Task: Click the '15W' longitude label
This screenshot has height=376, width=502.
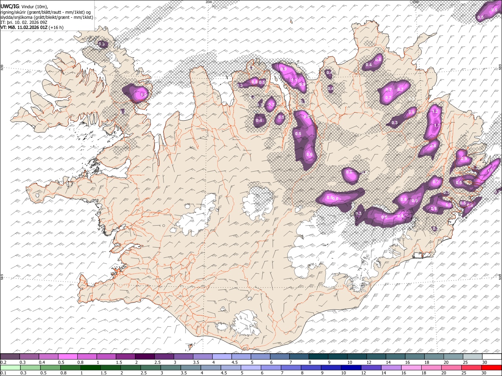Action: click(x=416, y=2)
